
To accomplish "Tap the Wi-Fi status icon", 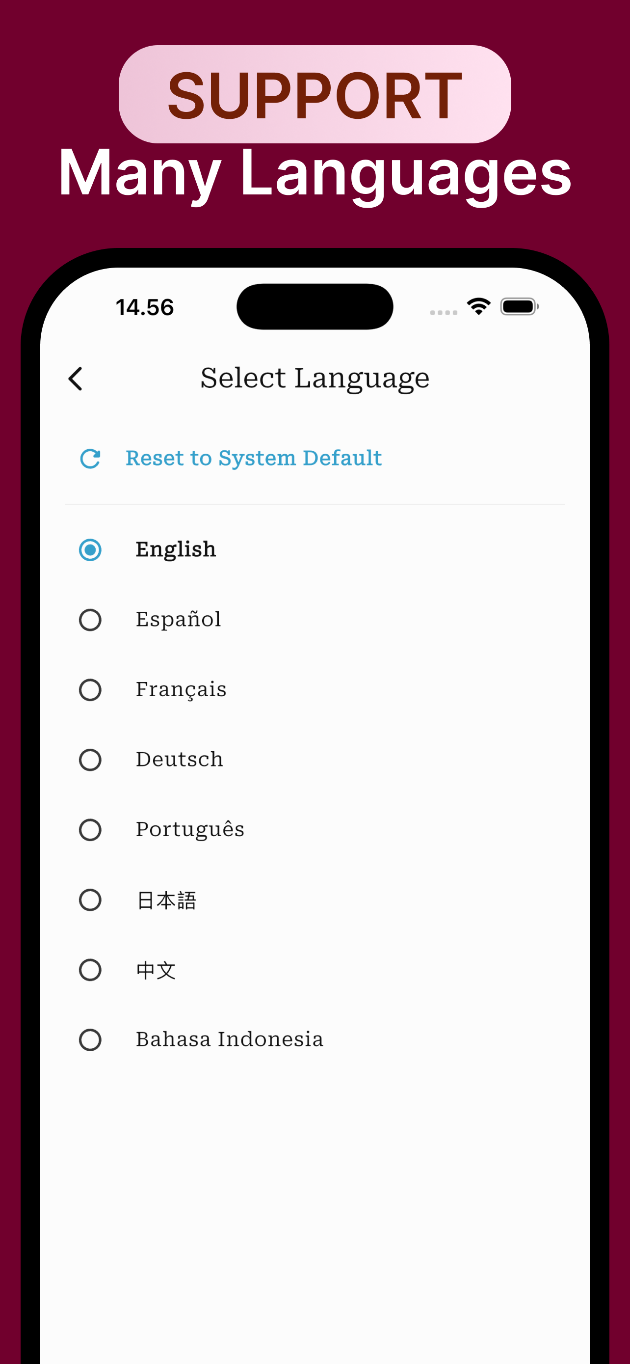I will tap(479, 306).
